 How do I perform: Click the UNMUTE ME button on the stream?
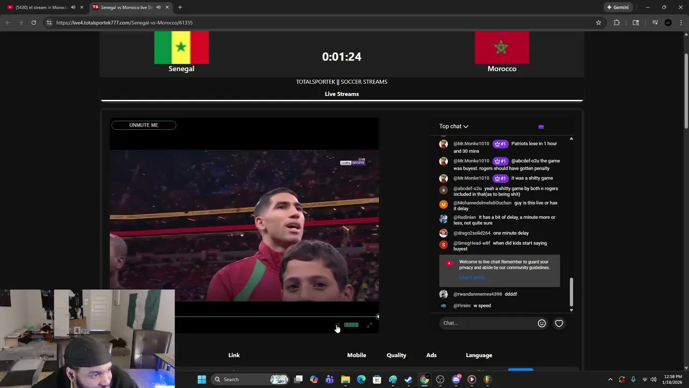144,125
